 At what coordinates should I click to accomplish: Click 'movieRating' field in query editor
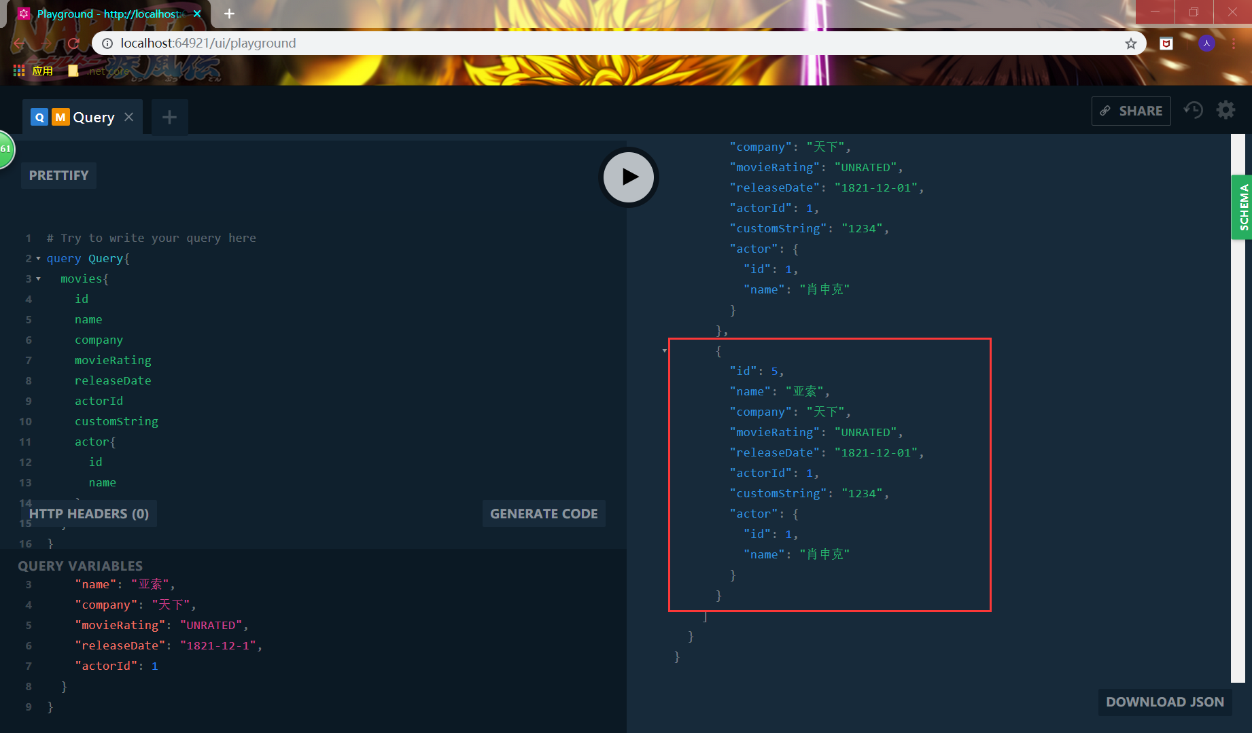point(113,360)
